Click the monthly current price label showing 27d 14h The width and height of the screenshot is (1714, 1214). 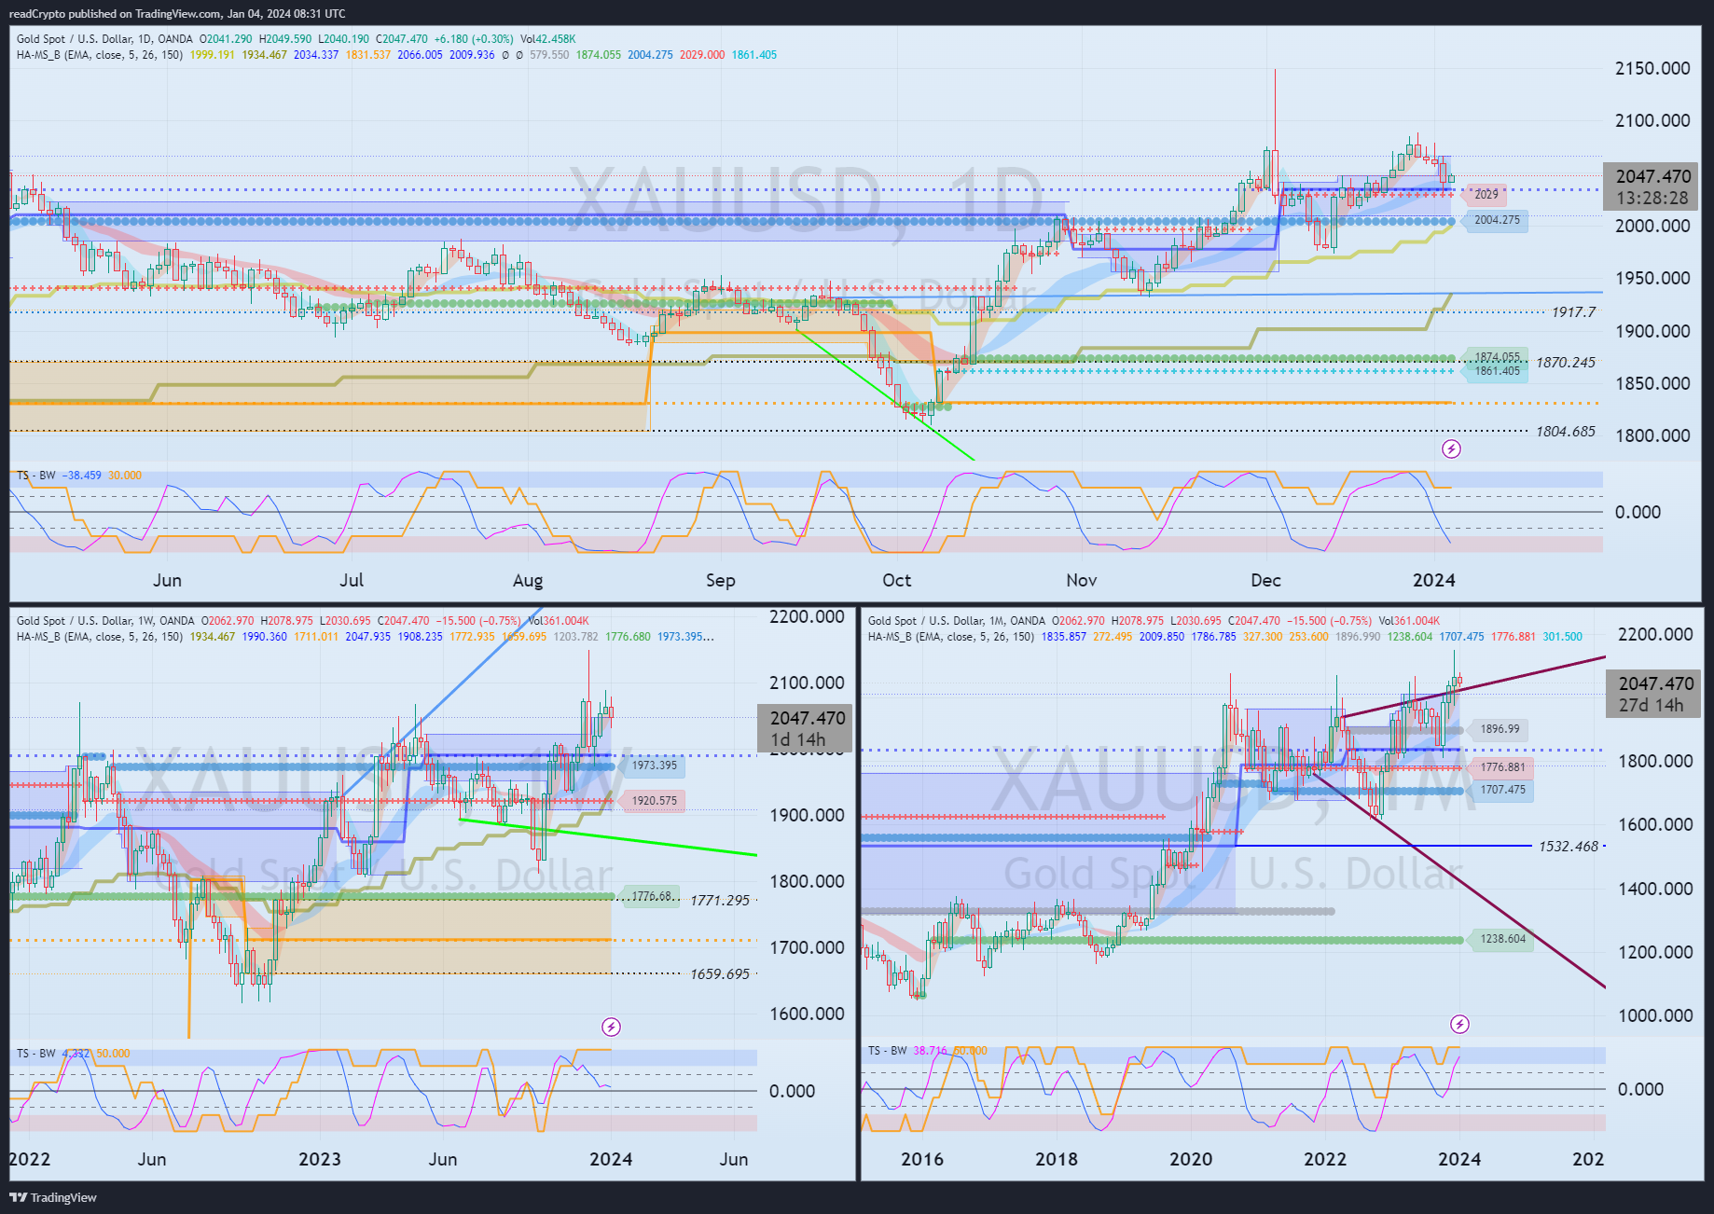point(1654,695)
